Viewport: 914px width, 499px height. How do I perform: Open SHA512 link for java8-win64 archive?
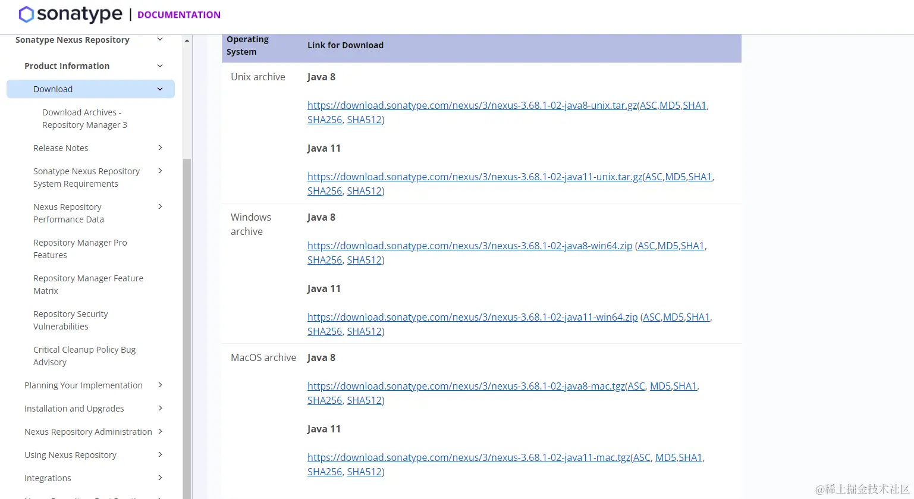click(x=364, y=260)
